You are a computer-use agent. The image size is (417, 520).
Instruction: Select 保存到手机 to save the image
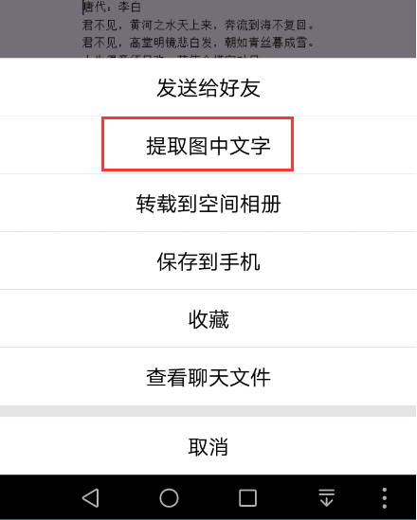(x=208, y=261)
